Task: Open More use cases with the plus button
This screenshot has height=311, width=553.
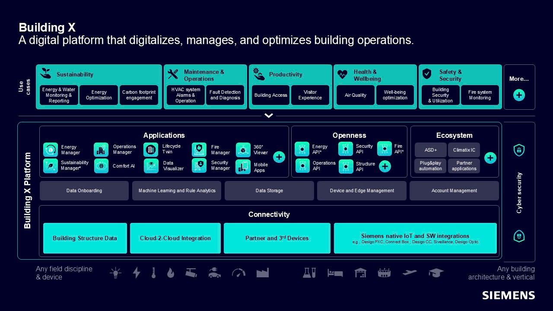Action: [x=519, y=95]
